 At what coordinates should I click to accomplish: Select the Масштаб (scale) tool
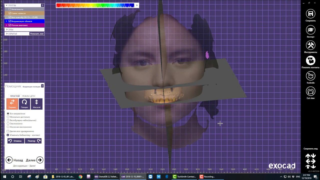click(x=36, y=104)
